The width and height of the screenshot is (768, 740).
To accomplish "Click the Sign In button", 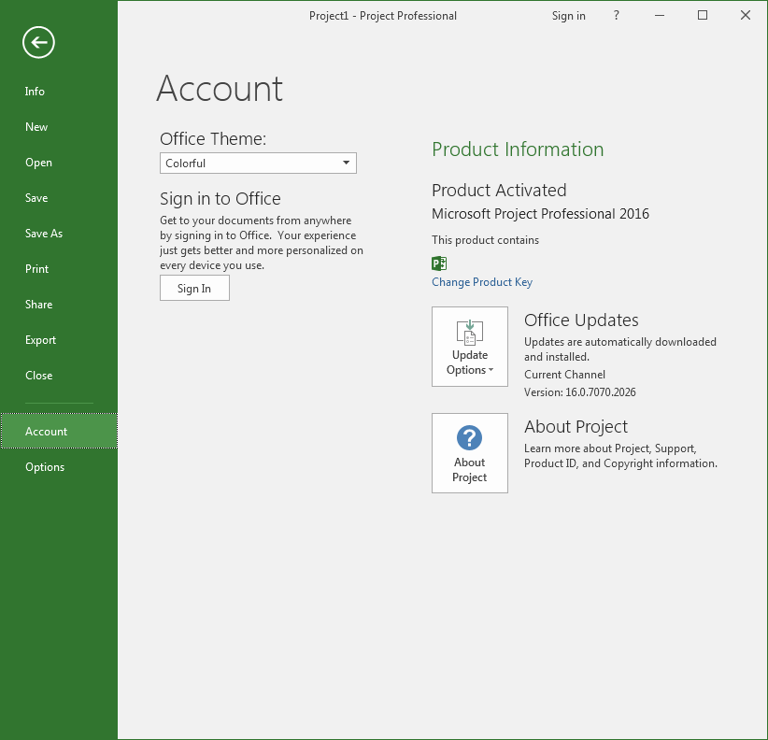I will (x=194, y=288).
